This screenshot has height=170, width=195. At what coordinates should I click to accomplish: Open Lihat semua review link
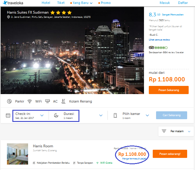159,40
